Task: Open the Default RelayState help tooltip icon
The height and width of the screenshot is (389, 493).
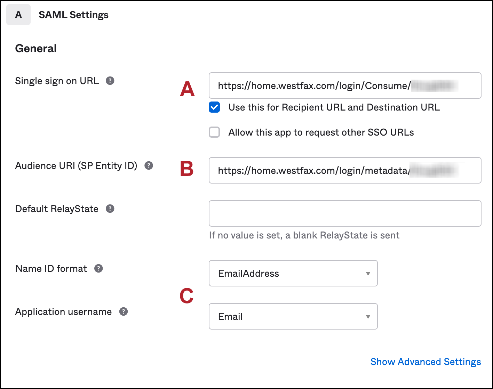Action: [x=110, y=209]
